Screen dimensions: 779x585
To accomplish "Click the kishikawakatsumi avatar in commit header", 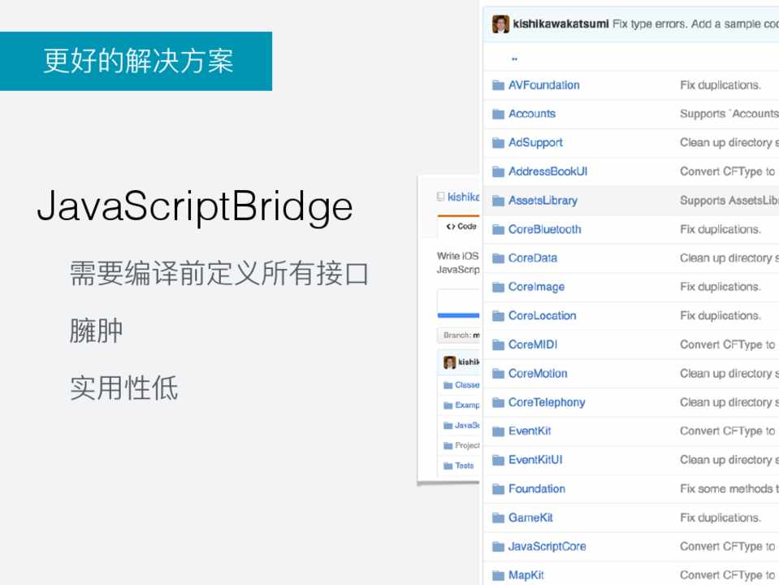I will pos(500,24).
